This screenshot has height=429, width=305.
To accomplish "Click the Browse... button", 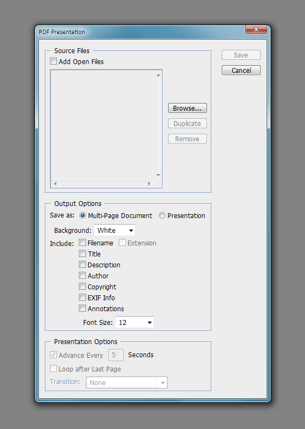I will pos(187,108).
